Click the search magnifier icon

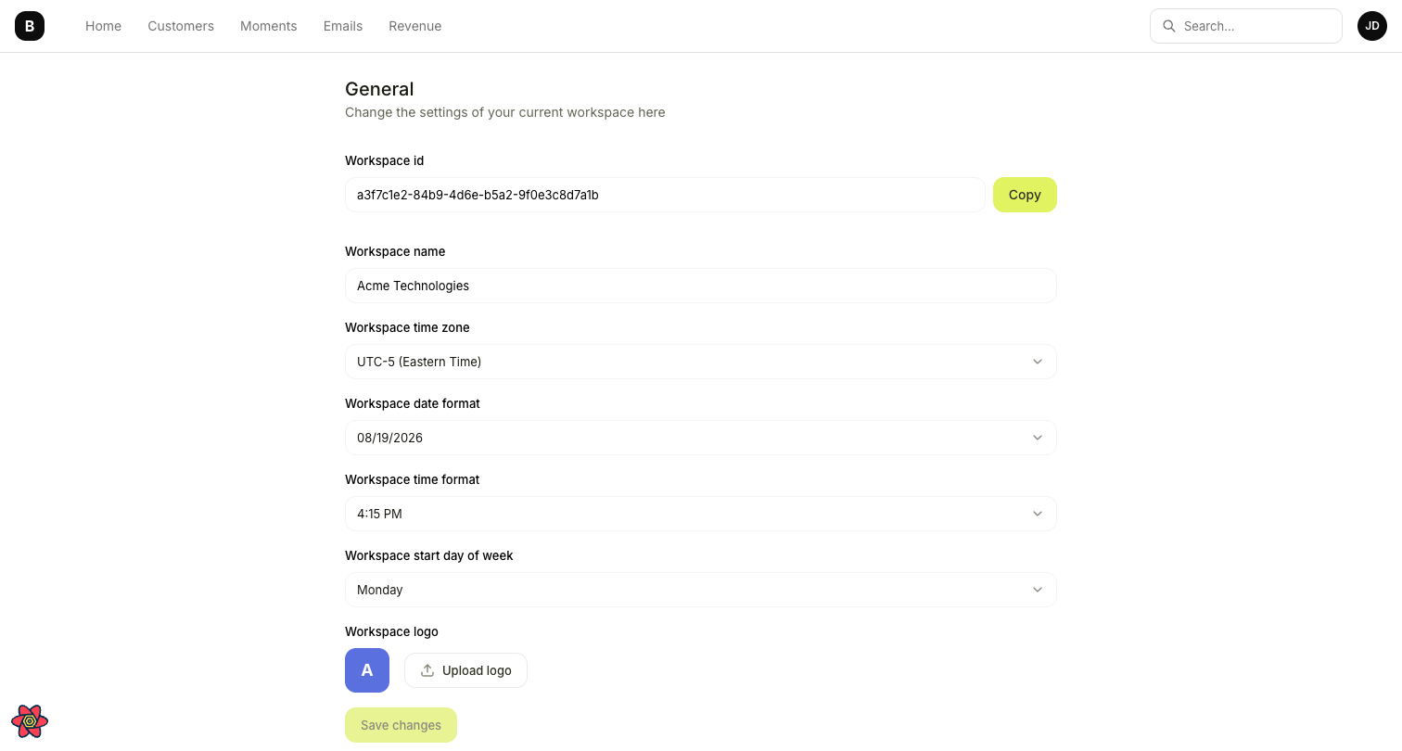point(1169,26)
